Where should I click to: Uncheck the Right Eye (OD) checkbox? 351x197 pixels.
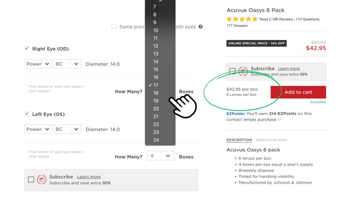coord(27,49)
